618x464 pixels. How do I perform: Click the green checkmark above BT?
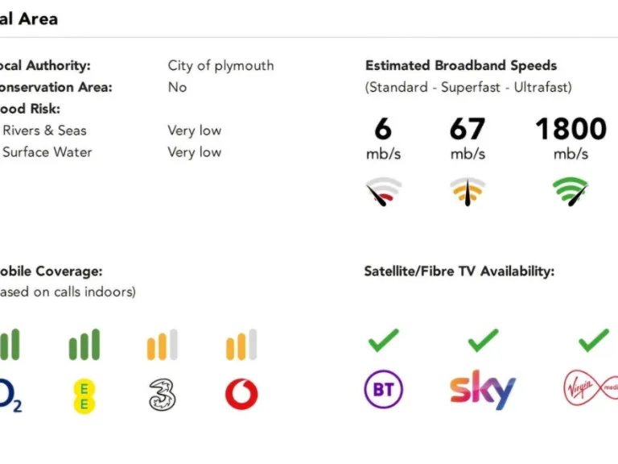click(383, 340)
